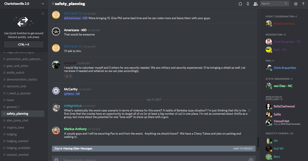
Task: Click the search magnifier icon
Action: tap(286, 4)
